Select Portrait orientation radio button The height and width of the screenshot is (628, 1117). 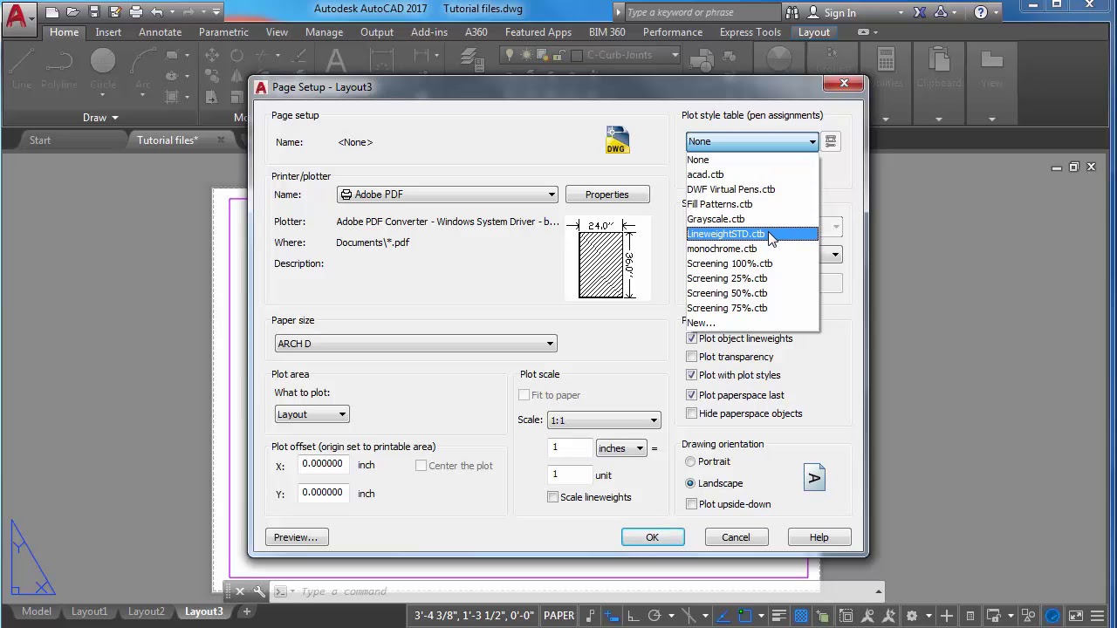[x=690, y=461]
